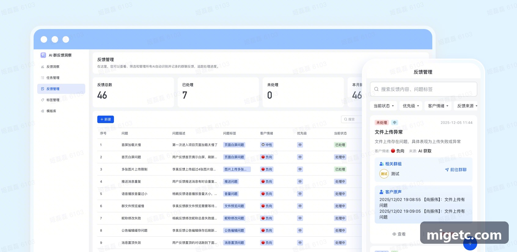This screenshot has width=517, height=252.
Task: Click the AI 群反馈洞察 logo icon
Action: 43,55
